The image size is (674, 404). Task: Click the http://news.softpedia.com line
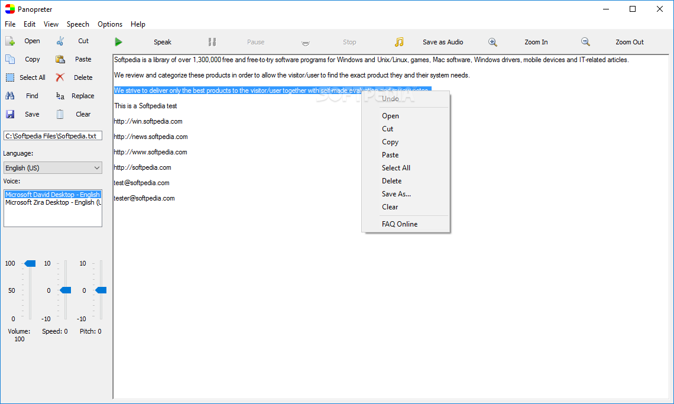tap(151, 137)
